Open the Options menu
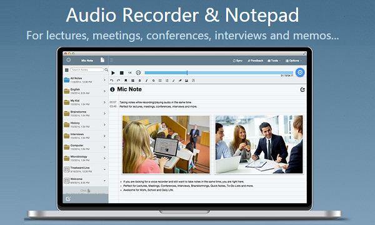This screenshot has width=375, height=225. tap(294, 61)
